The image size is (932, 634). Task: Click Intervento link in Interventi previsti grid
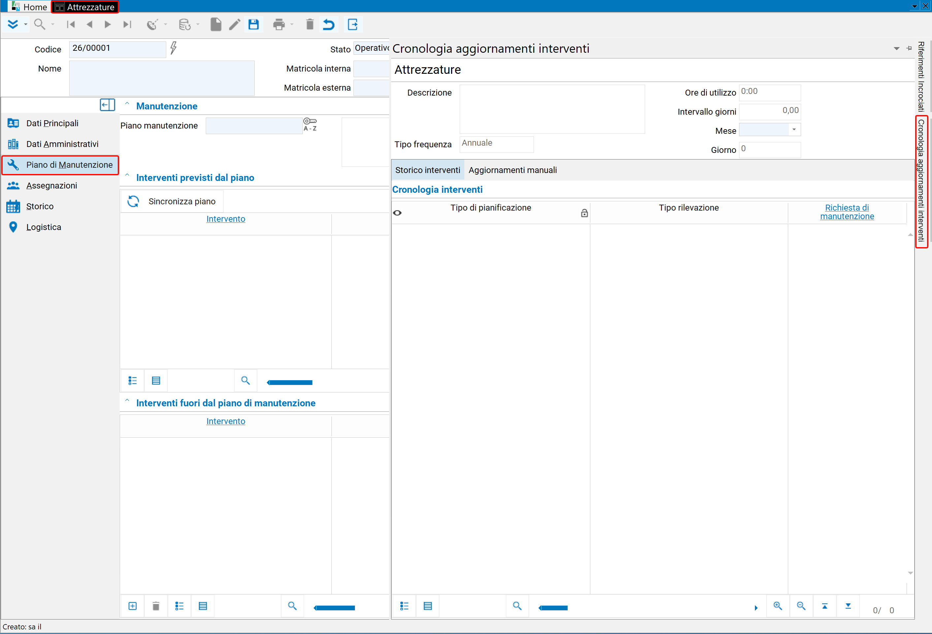[x=226, y=219]
